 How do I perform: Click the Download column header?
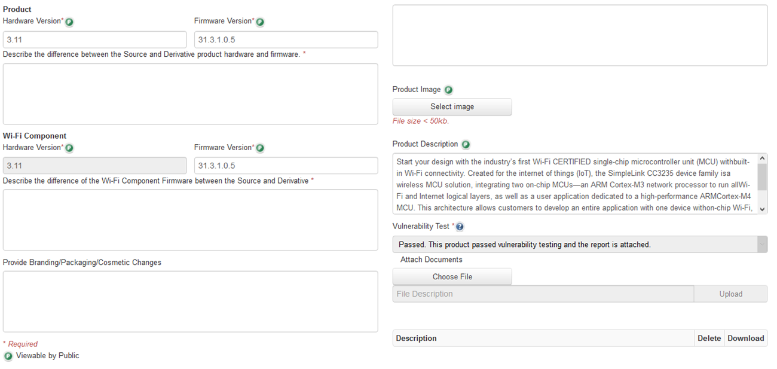[745, 338]
